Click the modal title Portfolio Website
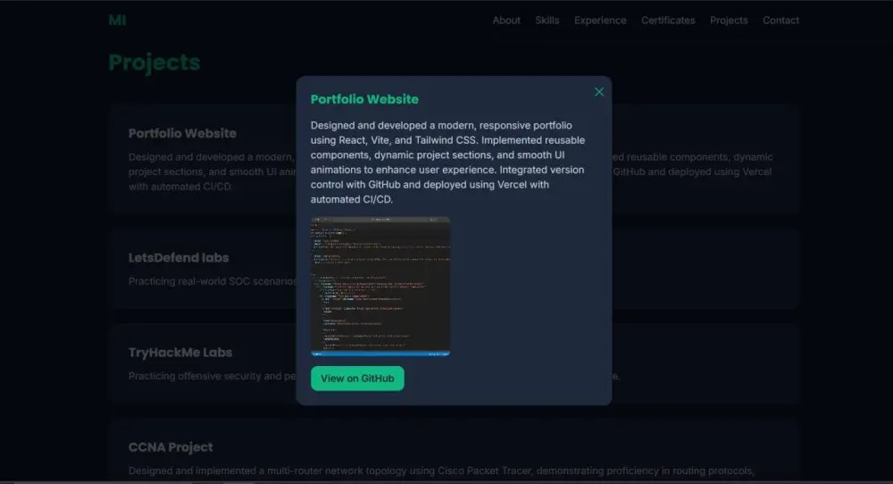This screenshot has width=893, height=484. coord(364,99)
